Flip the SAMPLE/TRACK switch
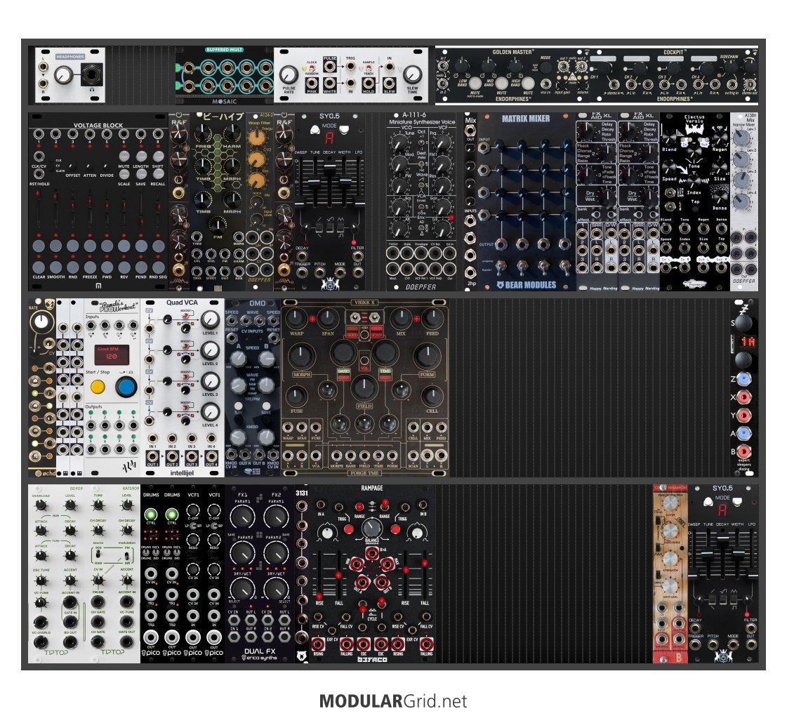This screenshot has height=716, width=787. pos(369,67)
